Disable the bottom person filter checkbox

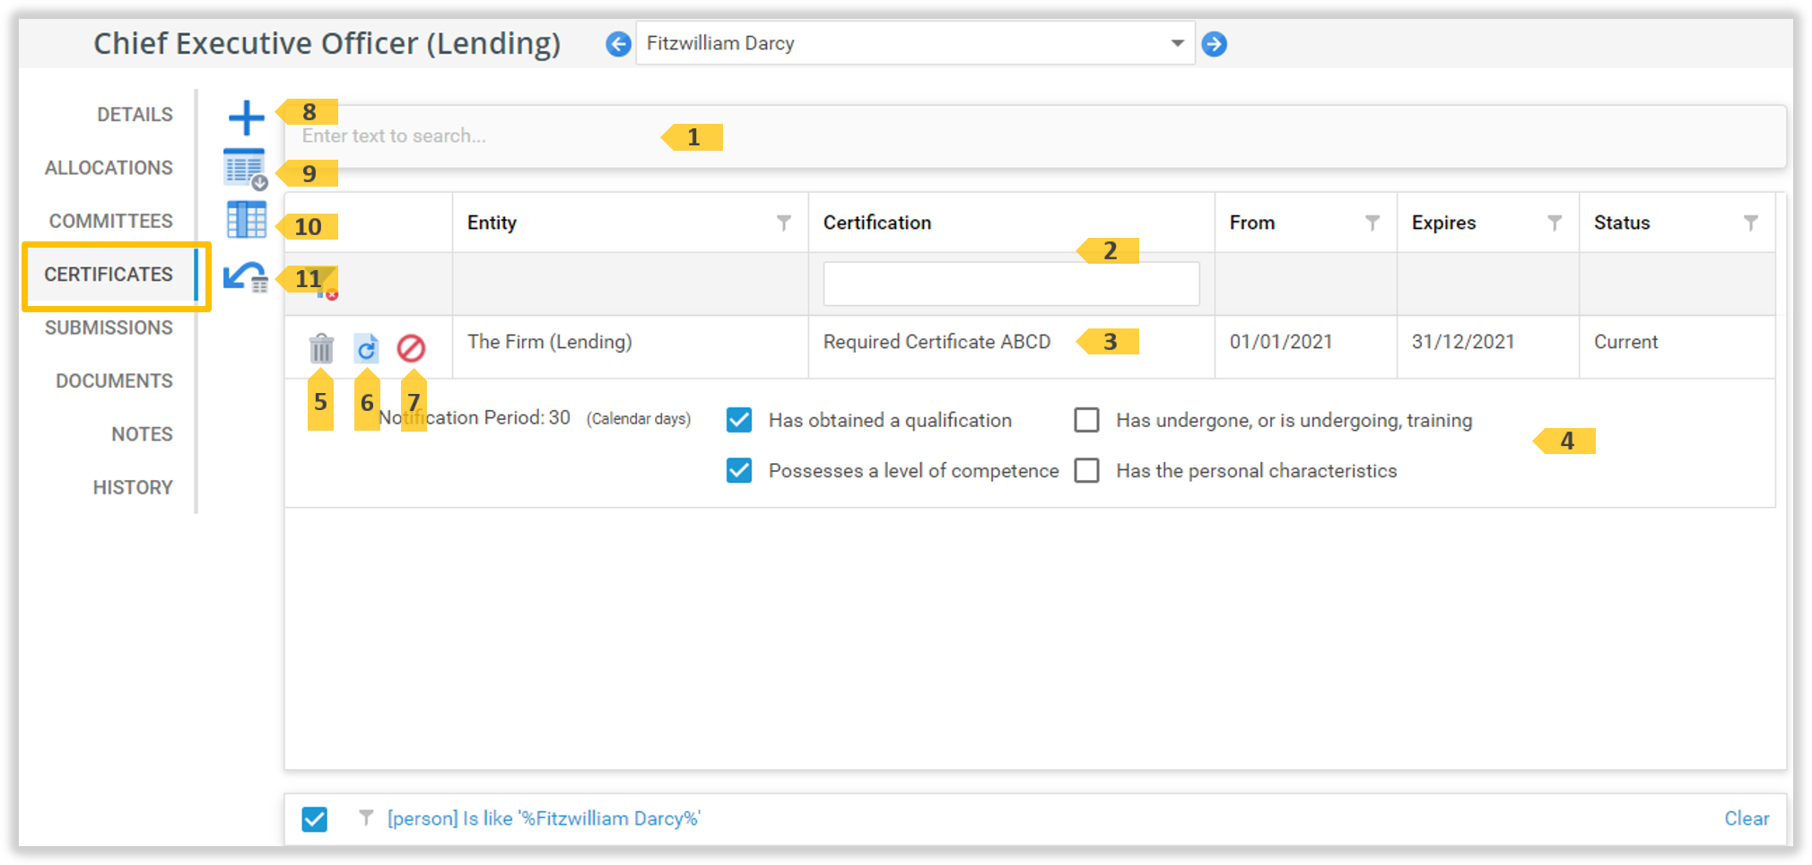point(314,817)
